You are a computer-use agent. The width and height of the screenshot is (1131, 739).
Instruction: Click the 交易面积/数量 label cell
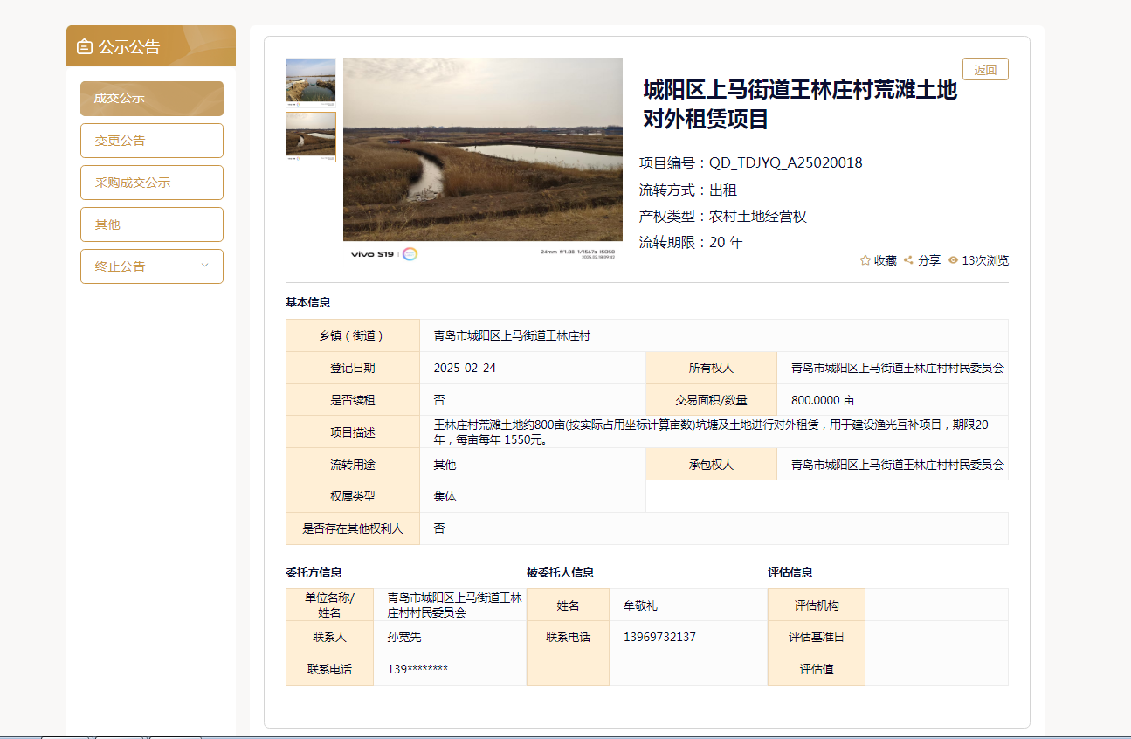pos(712,400)
